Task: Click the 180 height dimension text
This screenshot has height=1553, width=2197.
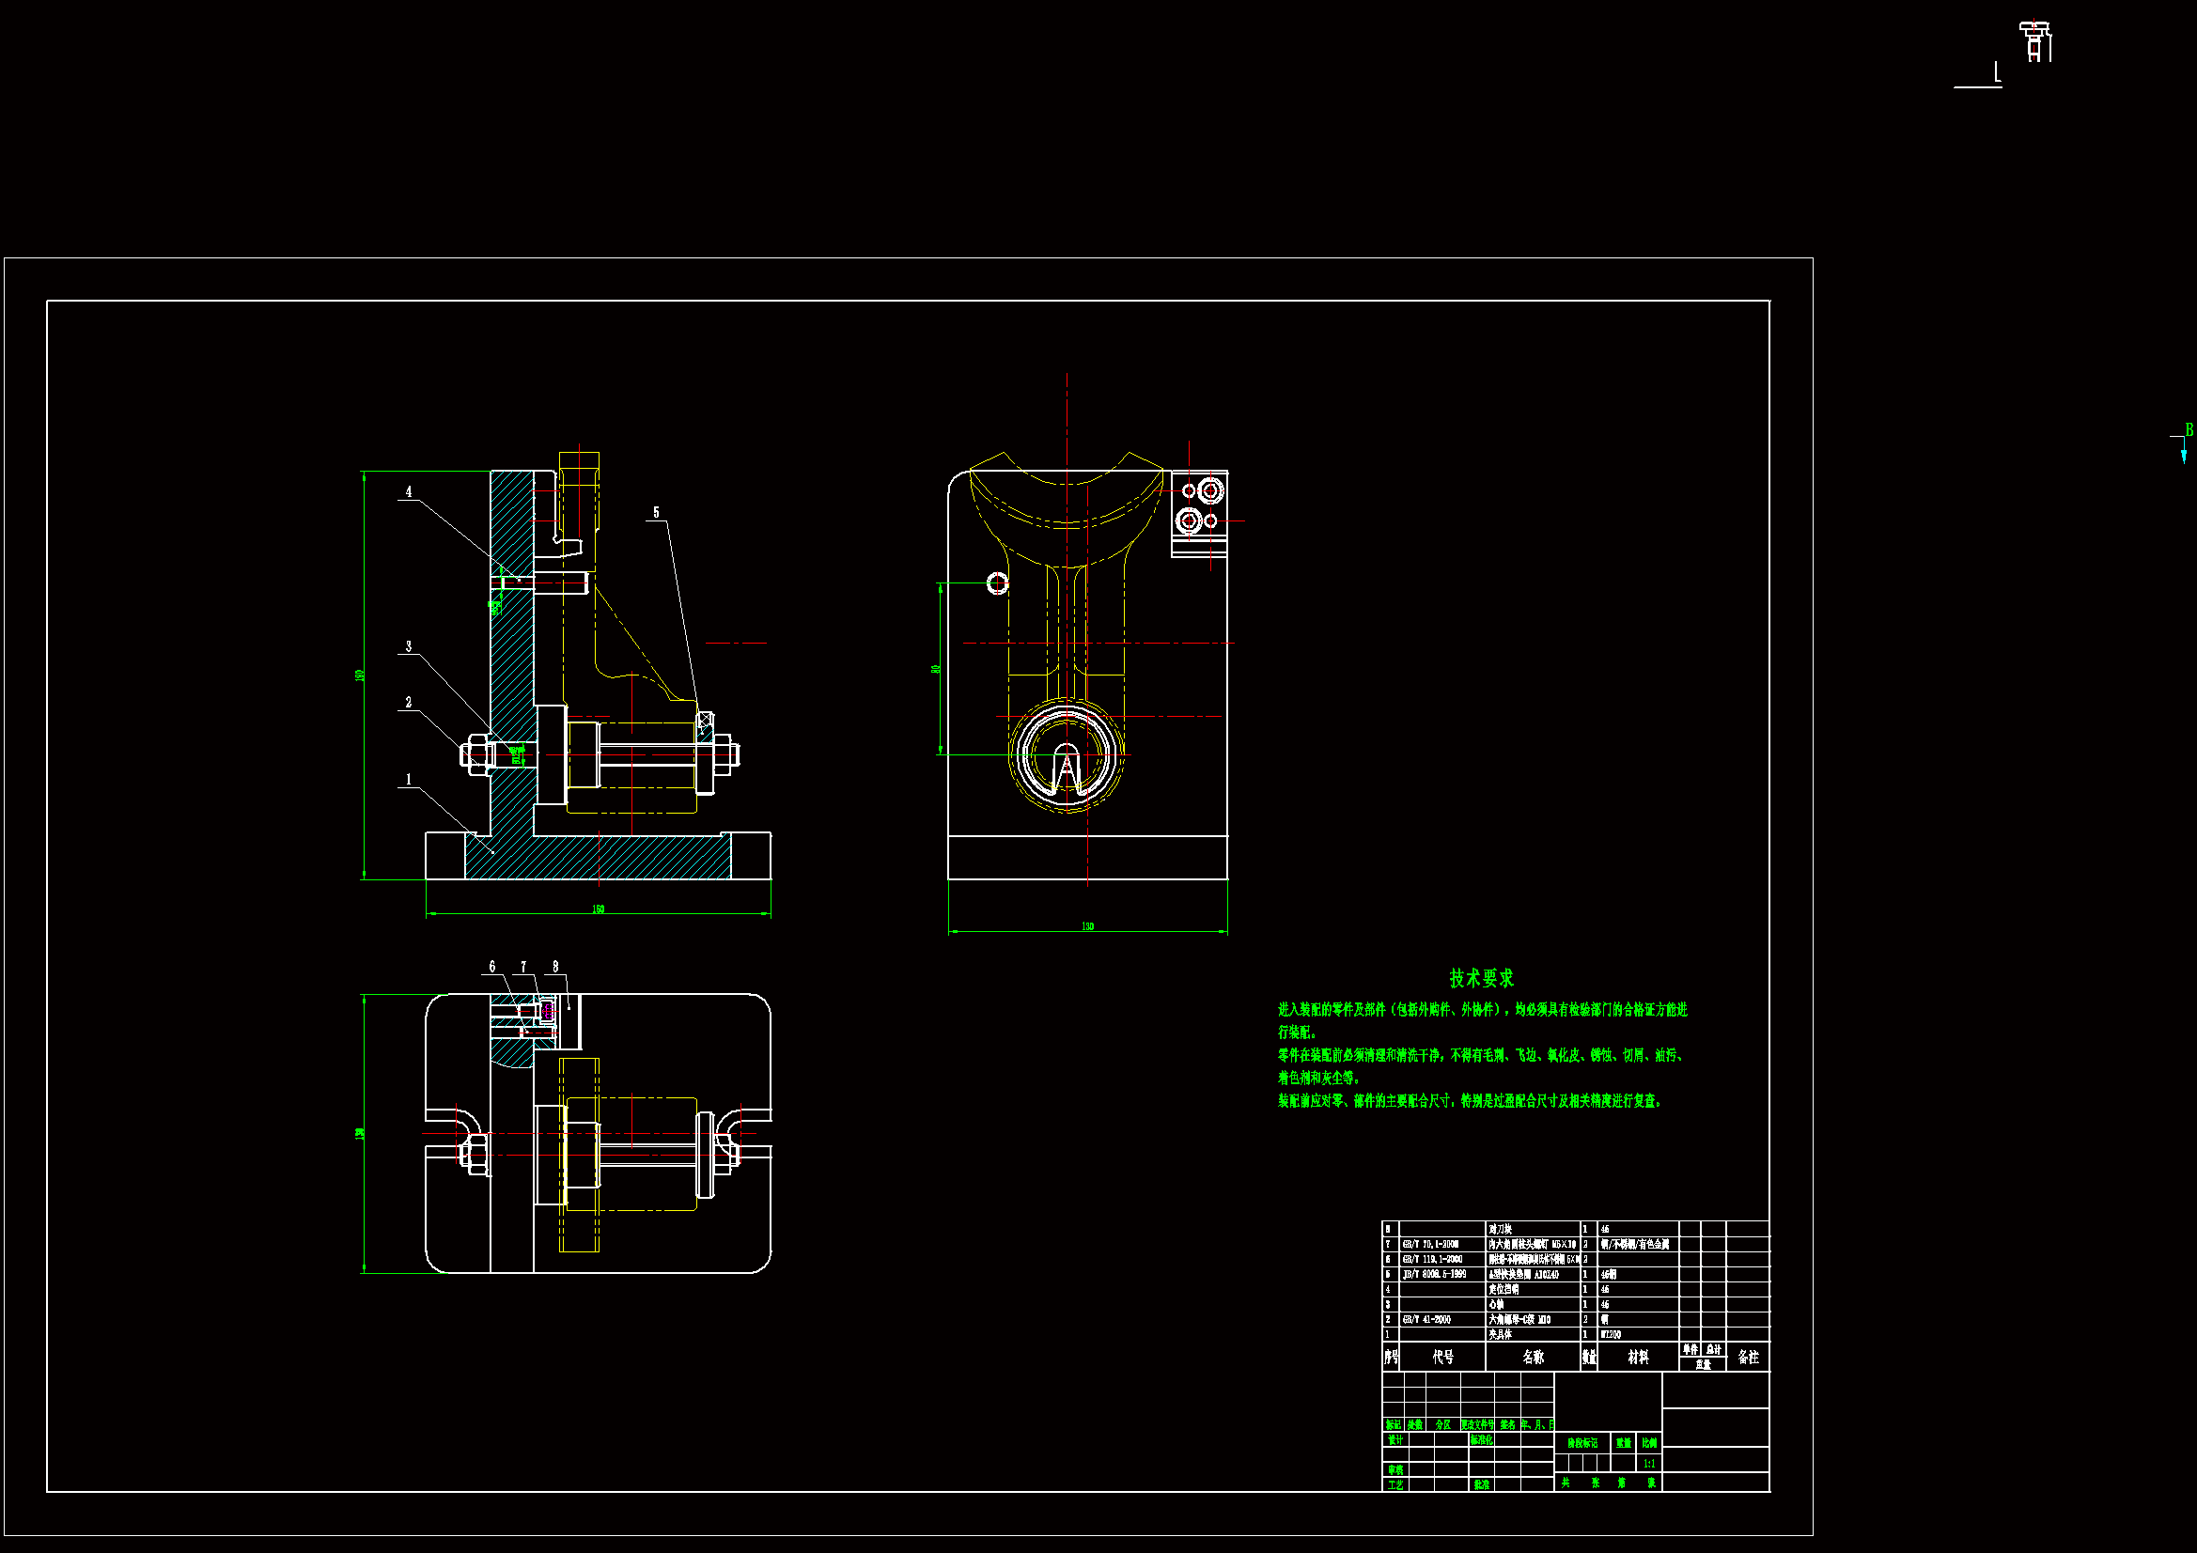Action: pyautogui.click(x=360, y=676)
